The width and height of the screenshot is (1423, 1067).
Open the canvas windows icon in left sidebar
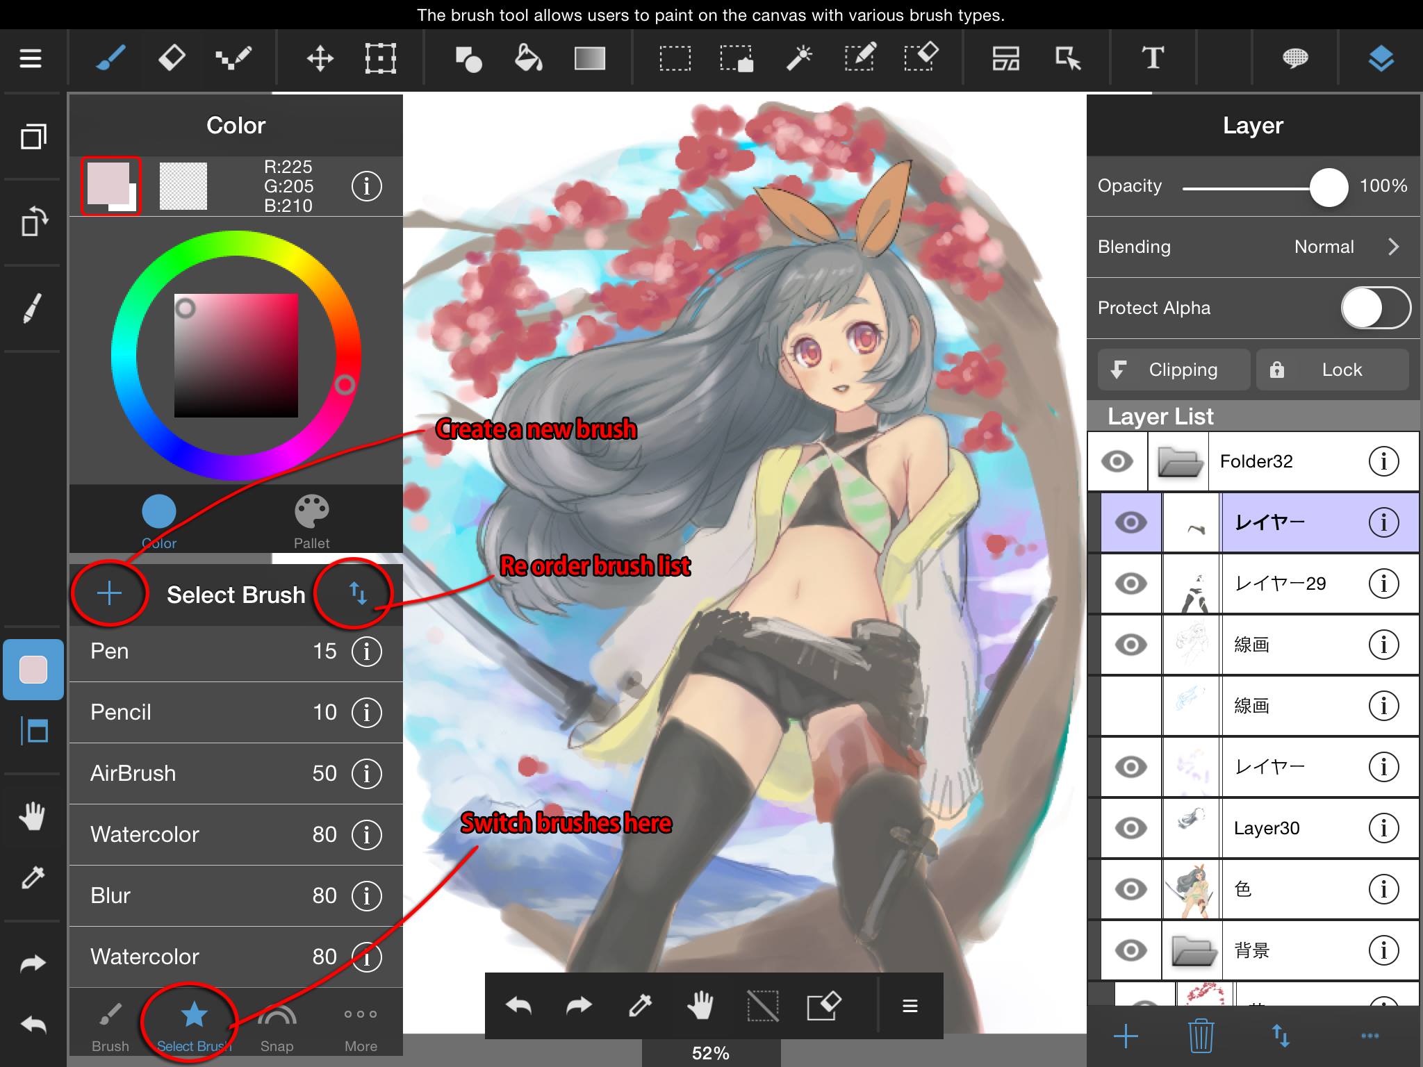(x=33, y=136)
